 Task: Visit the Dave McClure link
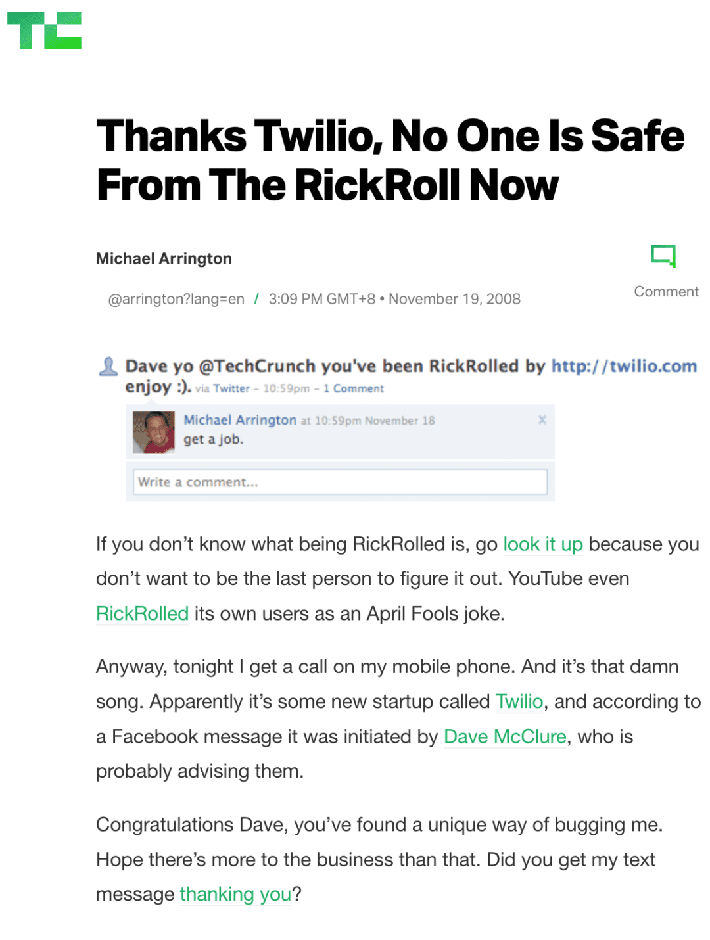point(505,736)
